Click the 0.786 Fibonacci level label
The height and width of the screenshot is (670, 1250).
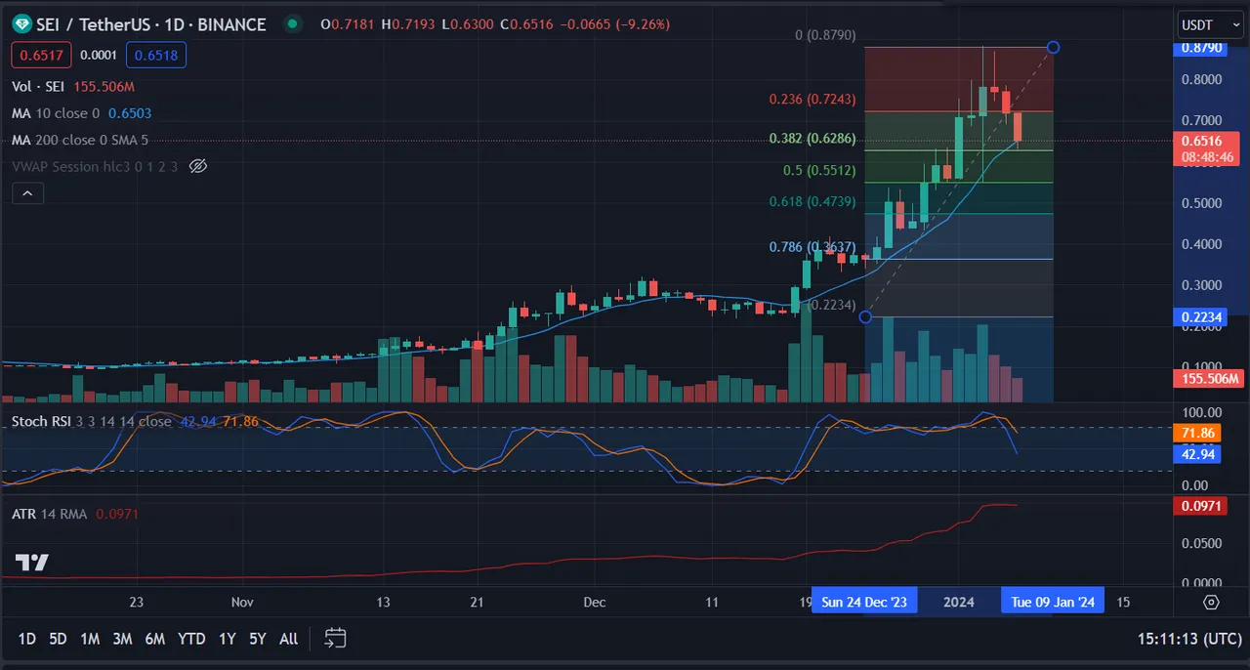812,247
